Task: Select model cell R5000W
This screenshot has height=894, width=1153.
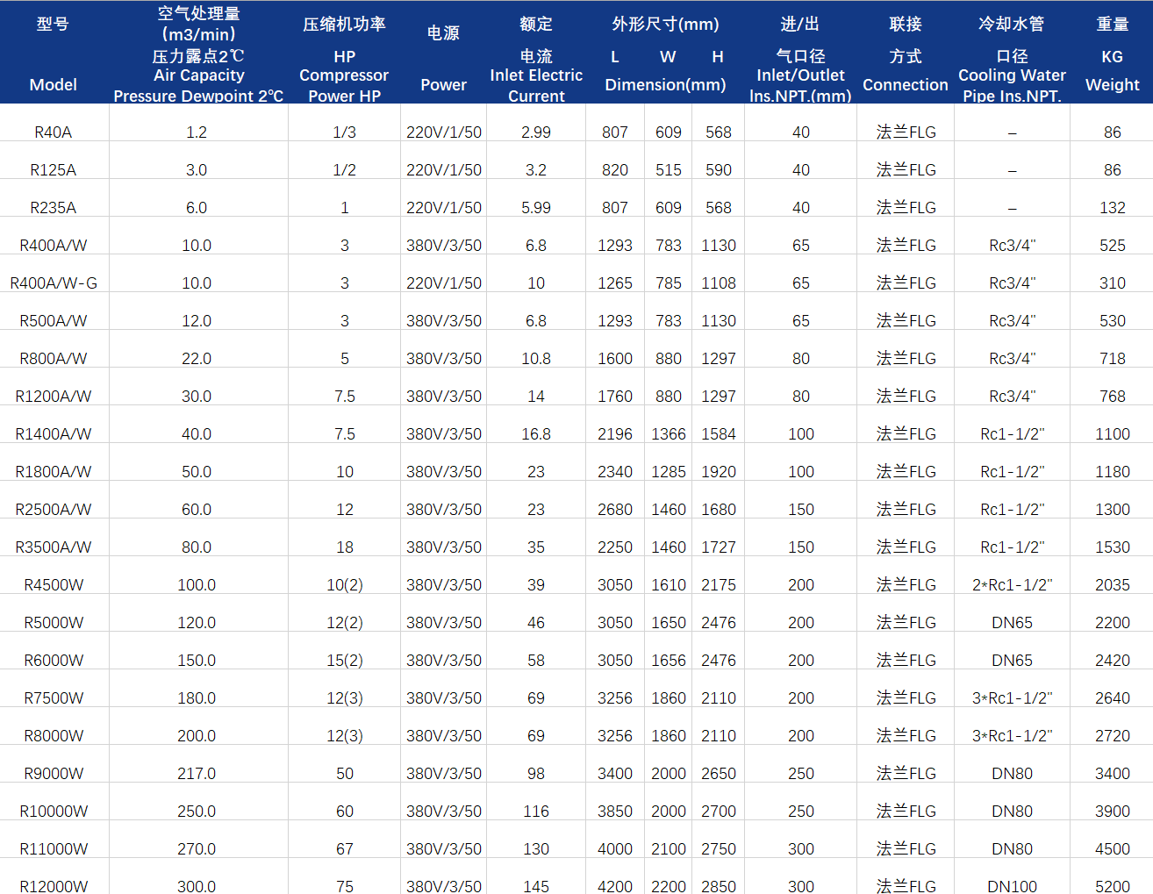Action: pyautogui.click(x=53, y=623)
